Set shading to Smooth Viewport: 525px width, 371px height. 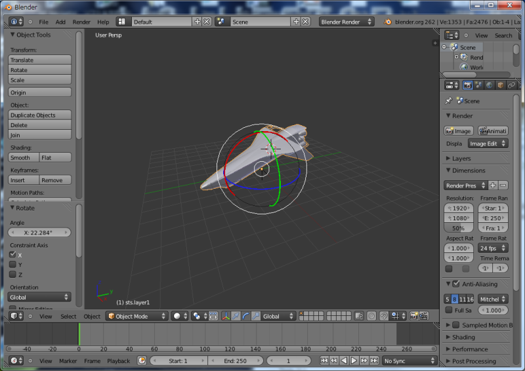click(24, 157)
